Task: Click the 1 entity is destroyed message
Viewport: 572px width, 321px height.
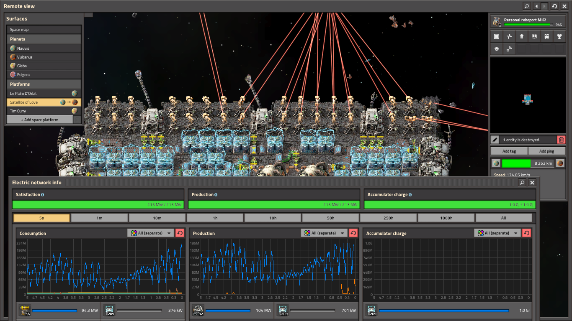Action: (521, 140)
